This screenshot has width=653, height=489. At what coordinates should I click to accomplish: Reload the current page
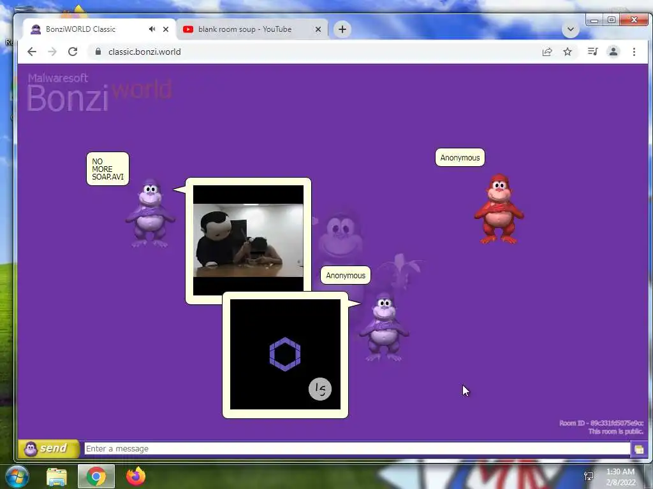(73, 52)
